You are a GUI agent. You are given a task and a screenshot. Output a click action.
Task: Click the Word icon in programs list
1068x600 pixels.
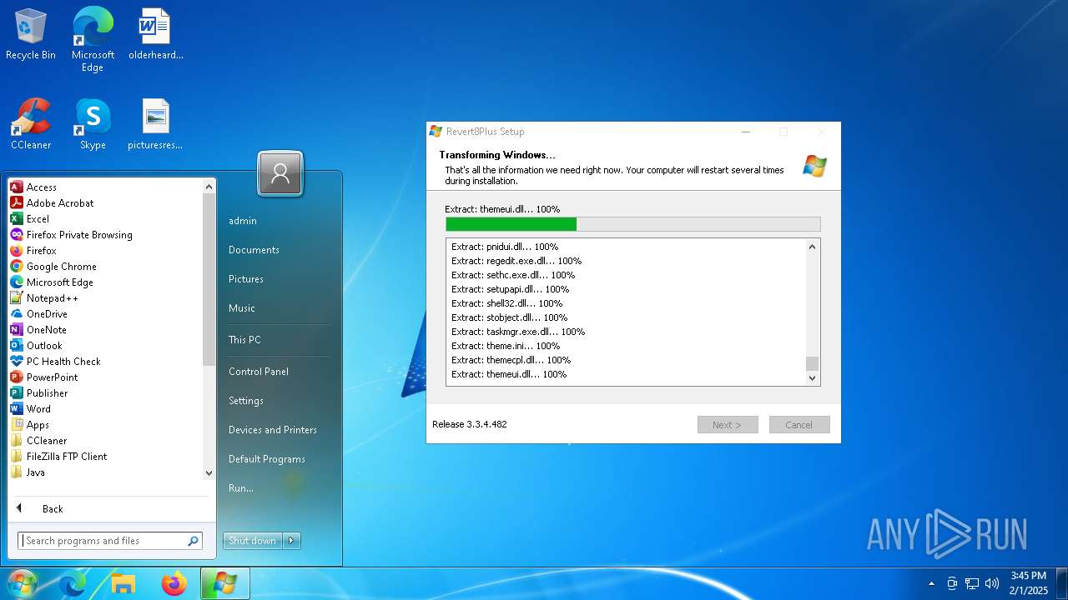(x=17, y=409)
